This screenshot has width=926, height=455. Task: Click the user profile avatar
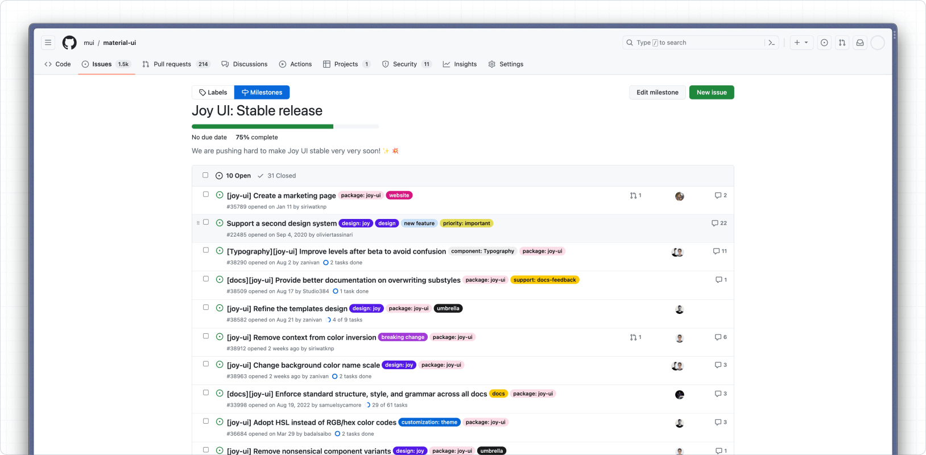(x=878, y=43)
